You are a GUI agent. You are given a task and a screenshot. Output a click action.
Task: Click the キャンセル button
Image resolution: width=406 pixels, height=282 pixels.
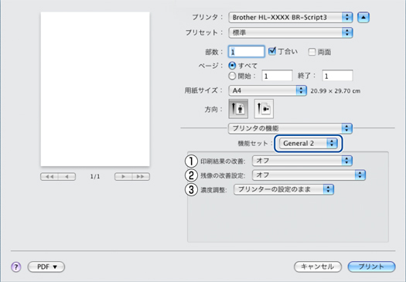coord(318,267)
